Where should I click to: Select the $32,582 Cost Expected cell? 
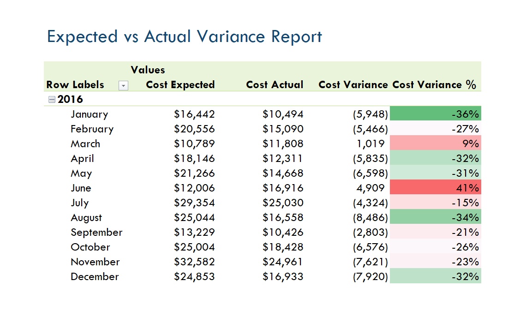pos(194,262)
